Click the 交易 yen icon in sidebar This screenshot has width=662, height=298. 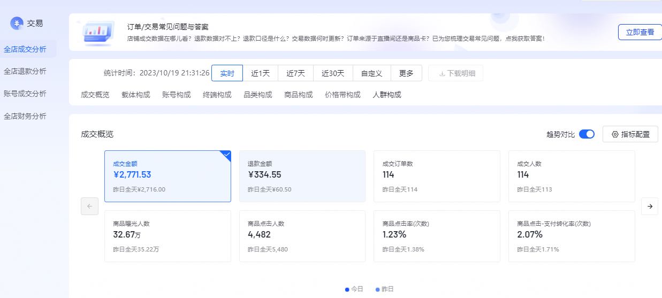pos(17,23)
